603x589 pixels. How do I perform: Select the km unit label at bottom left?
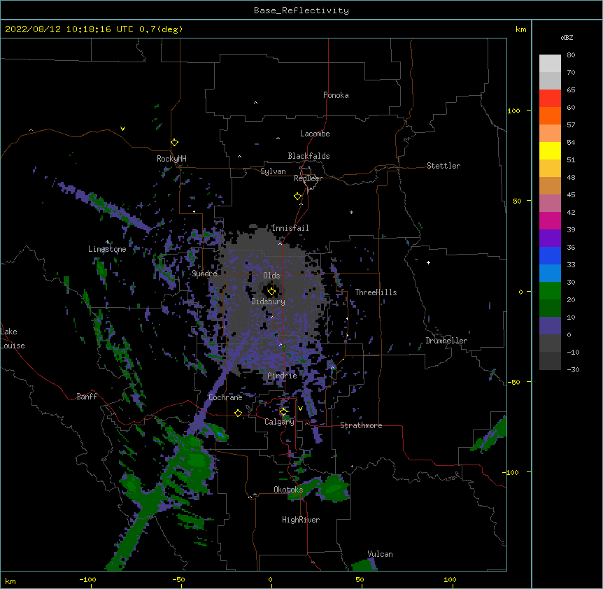coord(10,581)
